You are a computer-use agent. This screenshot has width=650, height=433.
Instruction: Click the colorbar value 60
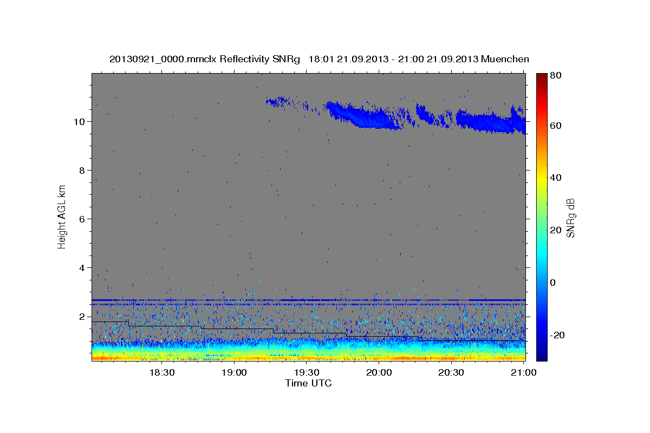pos(555,126)
